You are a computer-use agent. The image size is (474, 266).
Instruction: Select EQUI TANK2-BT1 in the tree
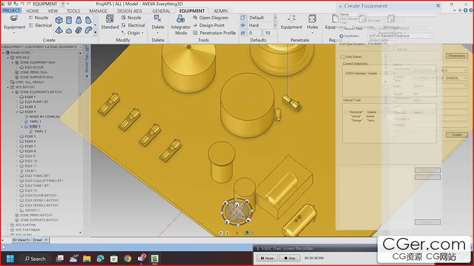[x=37, y=176]
